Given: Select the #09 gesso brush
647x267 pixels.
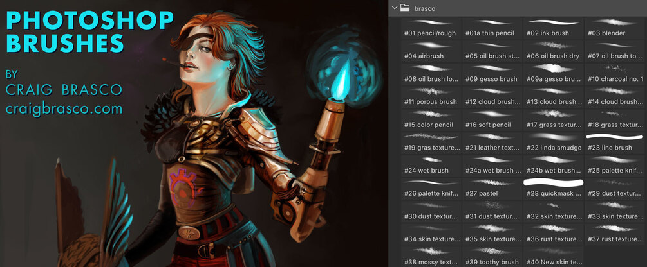Looking at the screenshot, I should pos(492,74).
